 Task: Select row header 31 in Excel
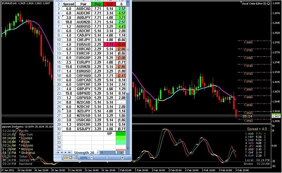pyautogui.click(x=59, y=134)
